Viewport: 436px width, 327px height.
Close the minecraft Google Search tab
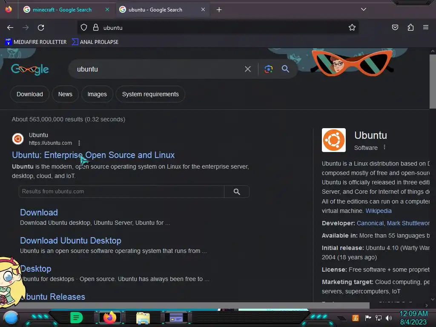point(107,9)
